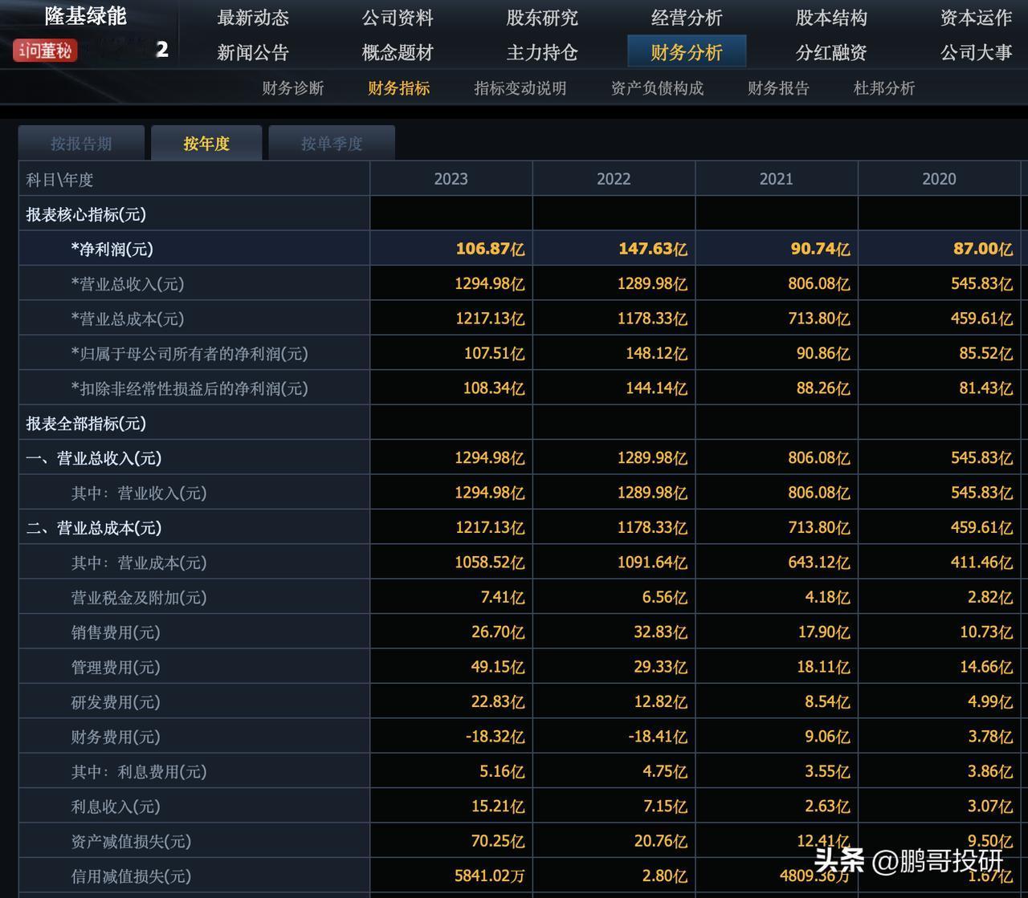Select the *净利润(元) row label

click(112, 249)
